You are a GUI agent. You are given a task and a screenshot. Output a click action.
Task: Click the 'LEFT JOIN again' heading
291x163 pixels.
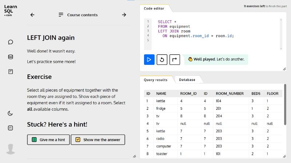tap(51, 38)
